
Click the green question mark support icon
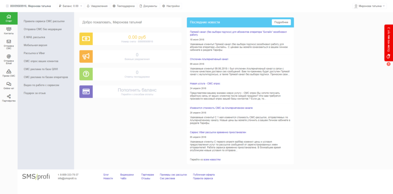click(86, 74)
